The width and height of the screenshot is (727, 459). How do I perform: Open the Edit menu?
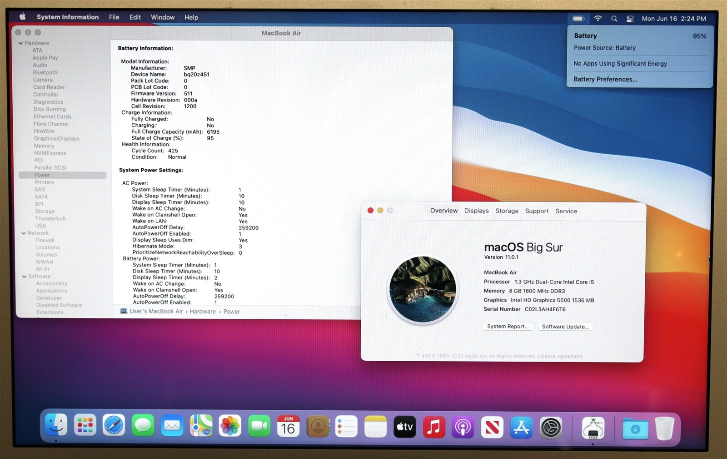pyautogui.click(x=135, y=17)
